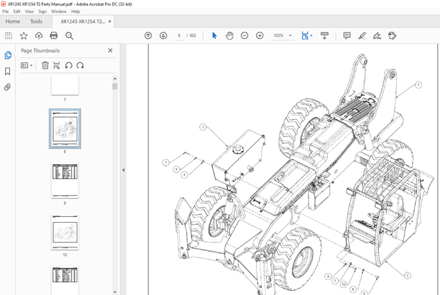The width and height of the screenshot is (440, 295).
Task: Click the zoom out minus icon
Action: click(244, 35)
